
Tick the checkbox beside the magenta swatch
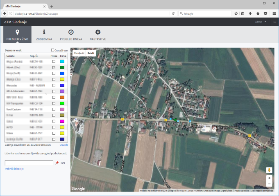point(54,121)
